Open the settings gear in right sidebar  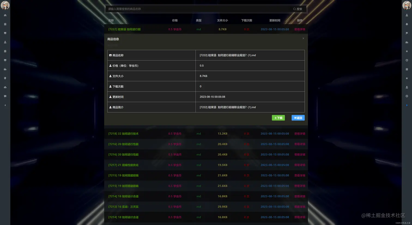tap(407, 96)
